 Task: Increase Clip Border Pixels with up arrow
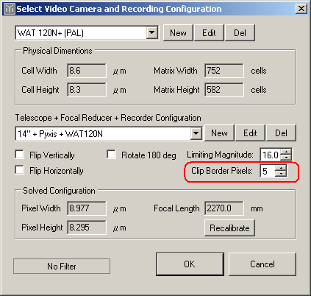click(x=281, y=168)
